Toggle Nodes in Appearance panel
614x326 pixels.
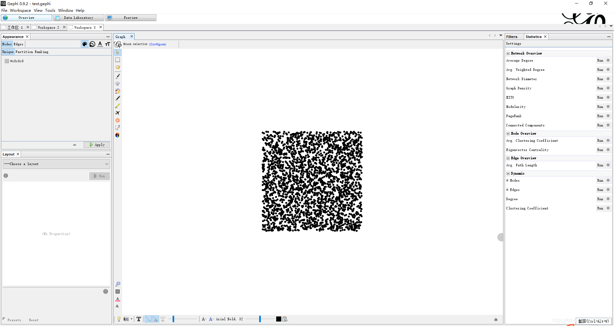tap(7, 44)
